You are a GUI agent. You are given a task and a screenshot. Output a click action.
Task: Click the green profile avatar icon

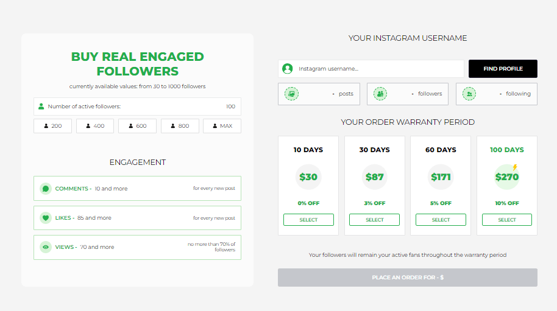(288, 69)
